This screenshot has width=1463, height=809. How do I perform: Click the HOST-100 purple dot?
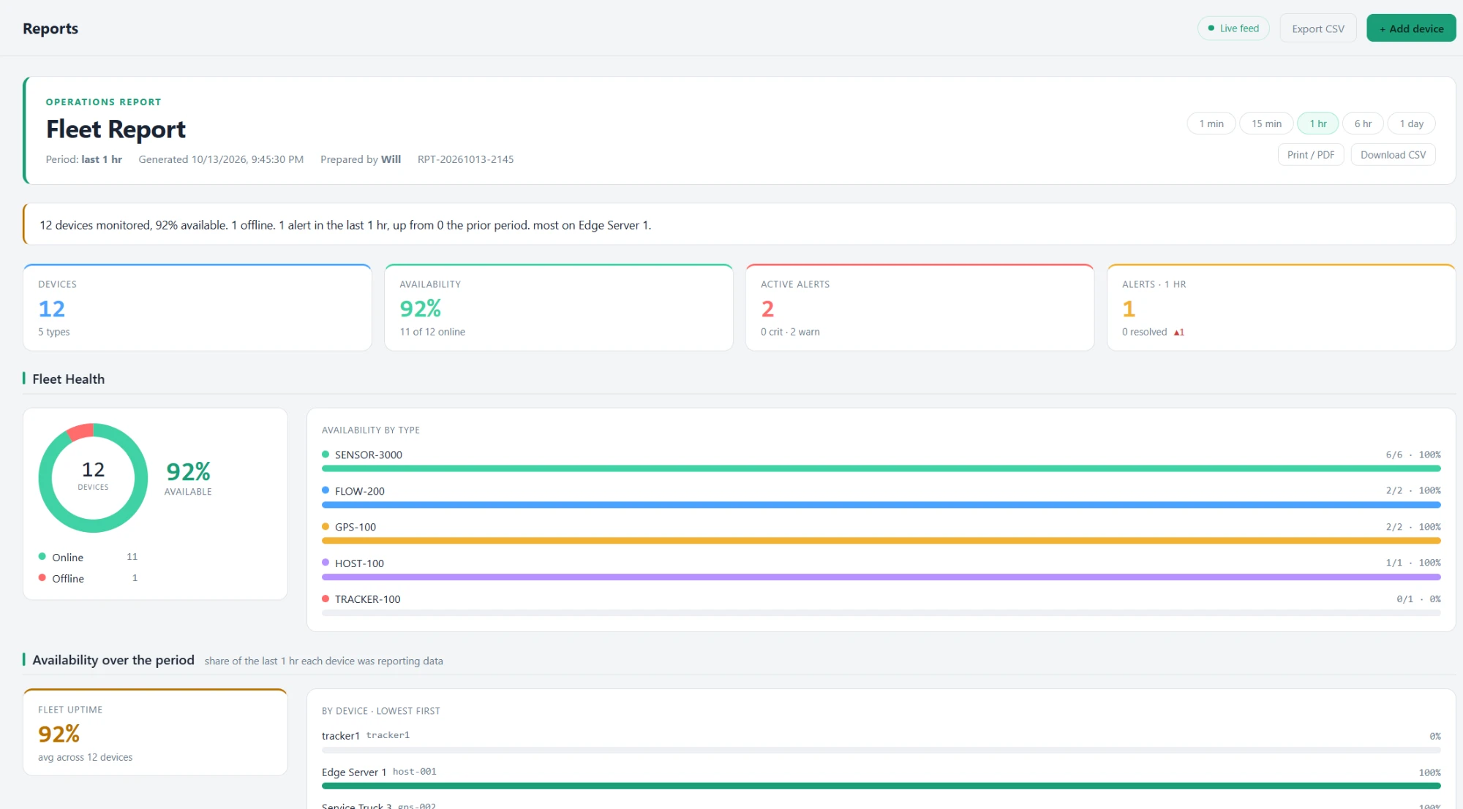coord(326,563)
